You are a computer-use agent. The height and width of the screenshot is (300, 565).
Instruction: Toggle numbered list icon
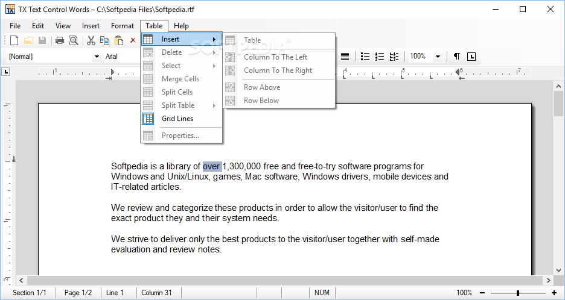(x=380, y=56)
